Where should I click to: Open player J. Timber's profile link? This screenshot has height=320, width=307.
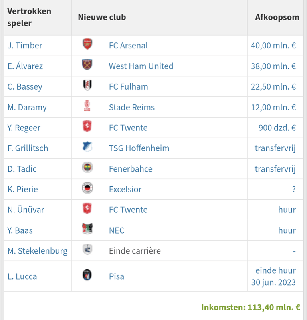click(x=25, y=46)
